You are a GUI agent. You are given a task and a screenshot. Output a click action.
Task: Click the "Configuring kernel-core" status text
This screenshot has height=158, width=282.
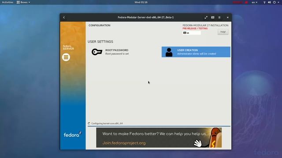[x=107, y=123]
